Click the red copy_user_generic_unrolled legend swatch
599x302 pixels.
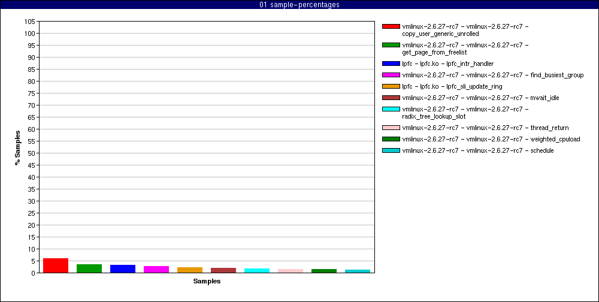click(391, 26)
